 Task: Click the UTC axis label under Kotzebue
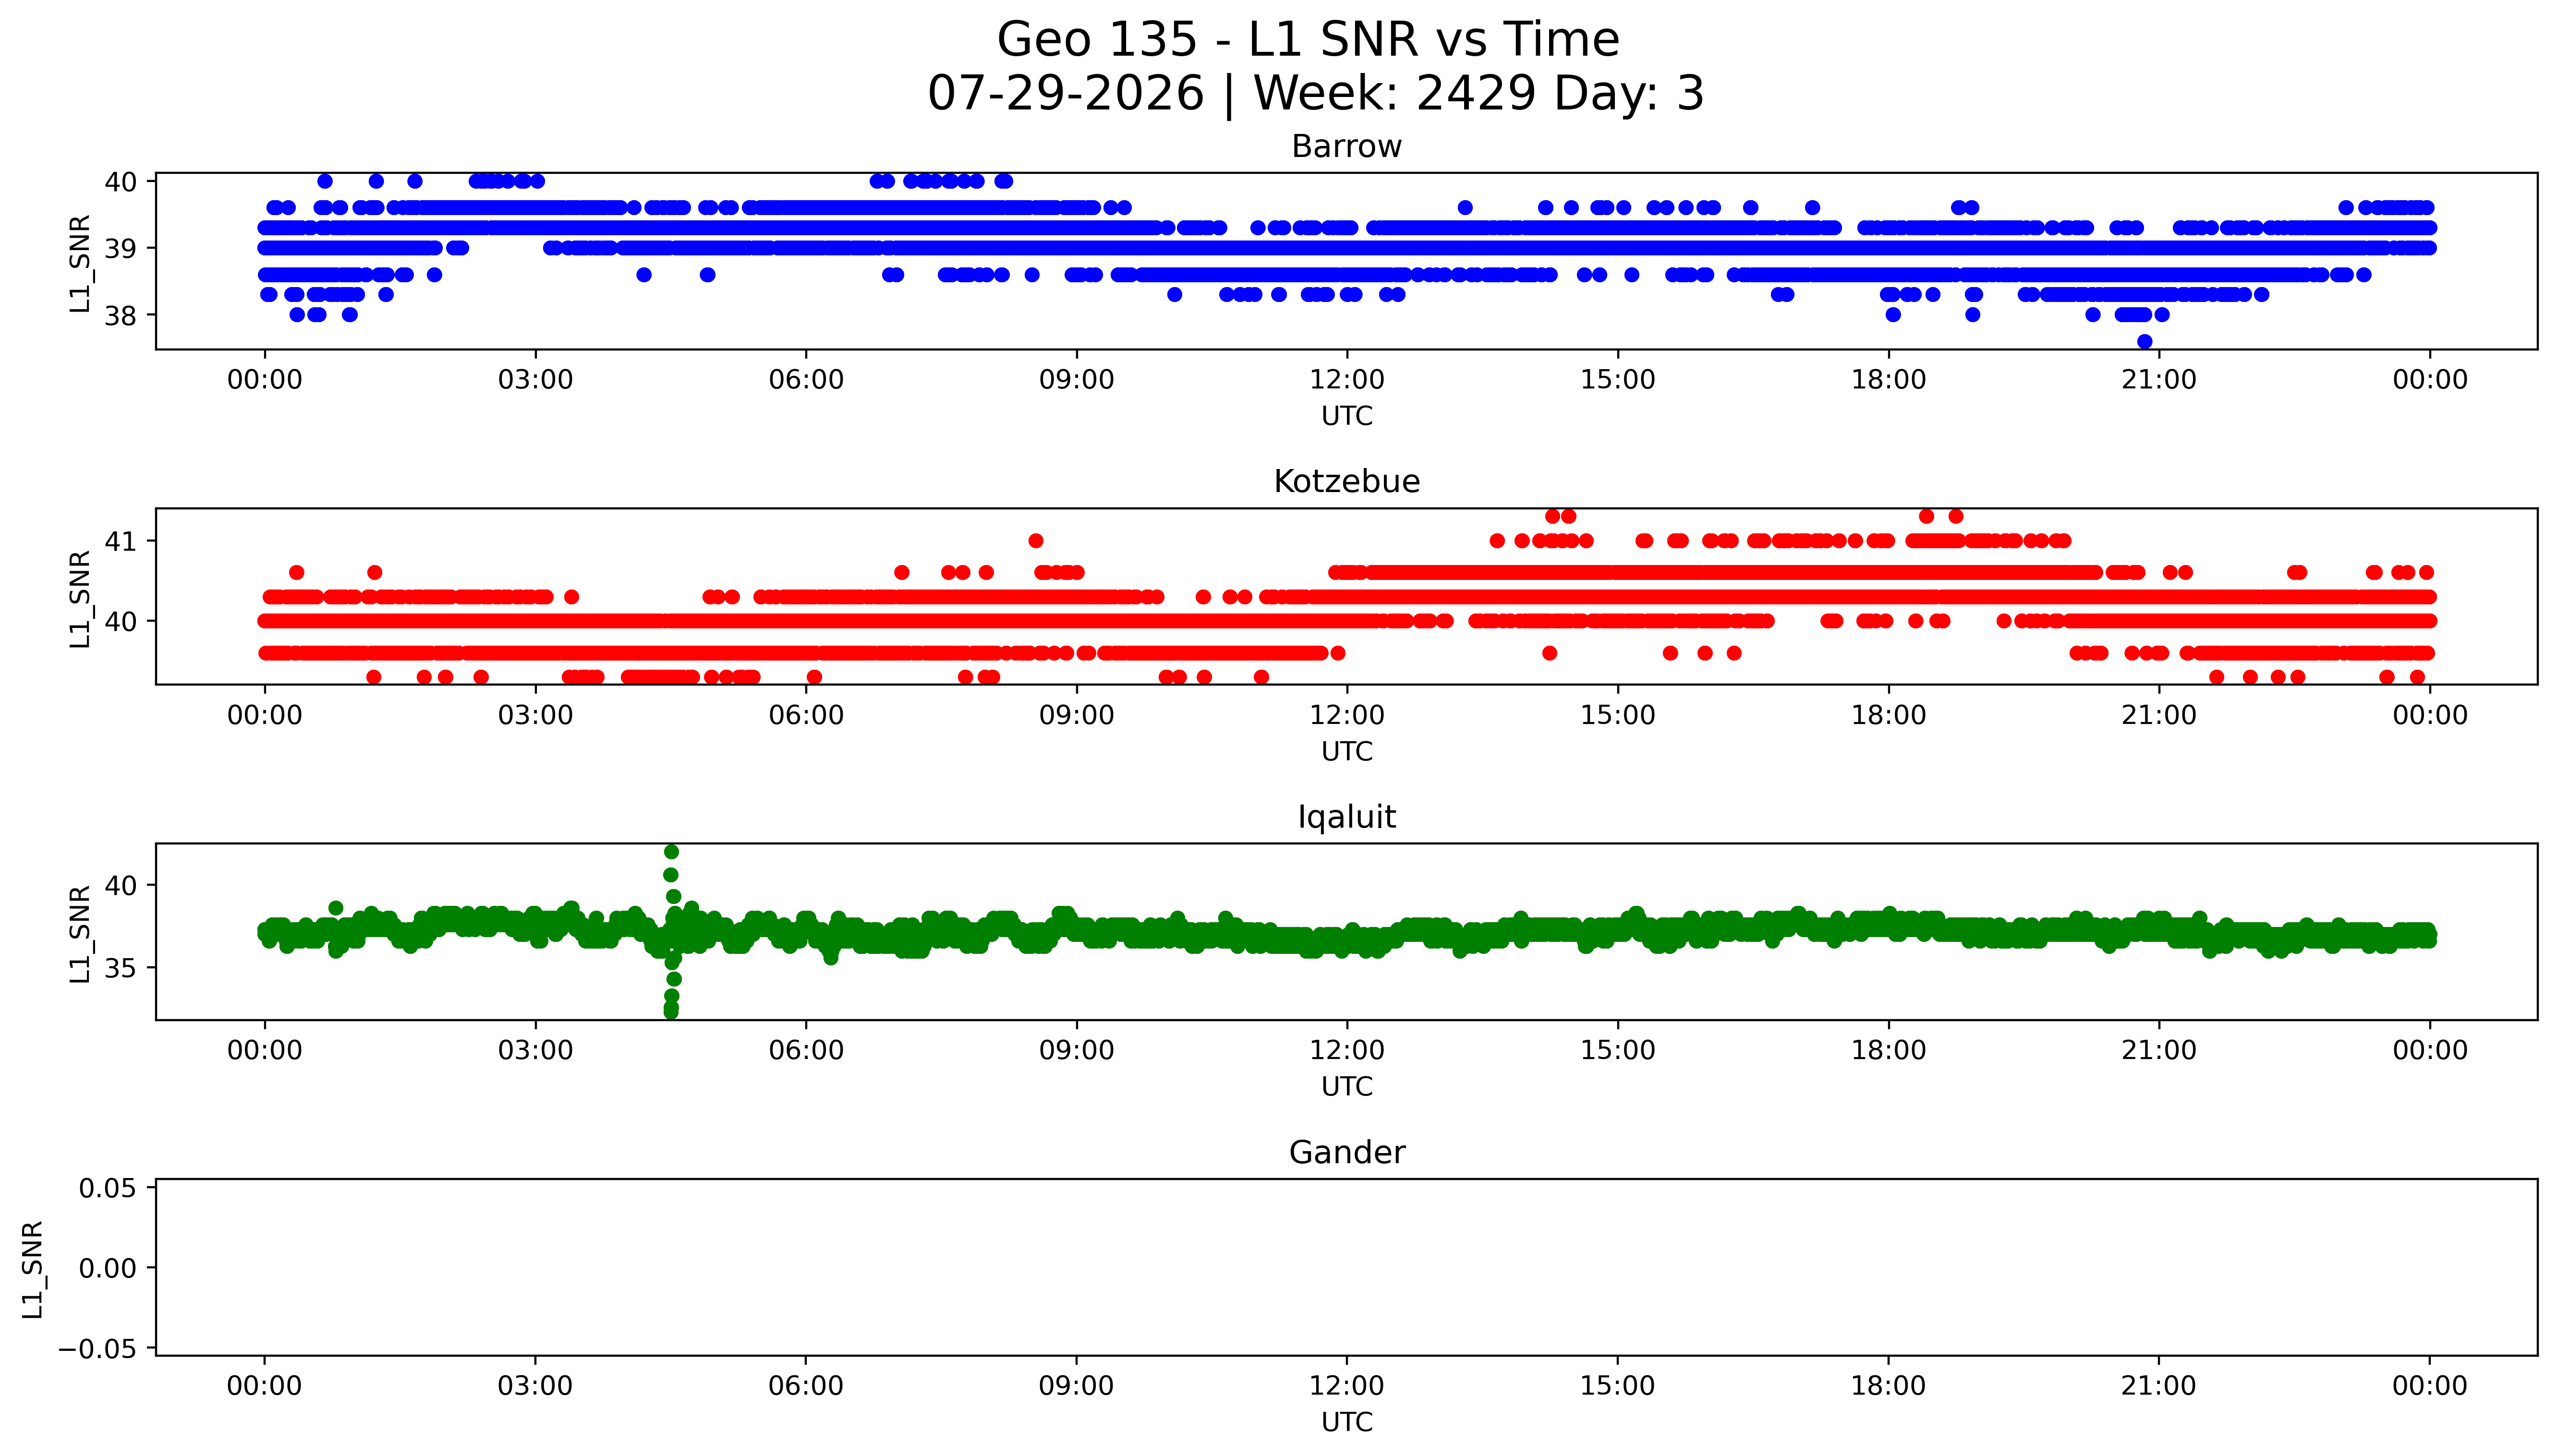click(x=1347, y=752)
